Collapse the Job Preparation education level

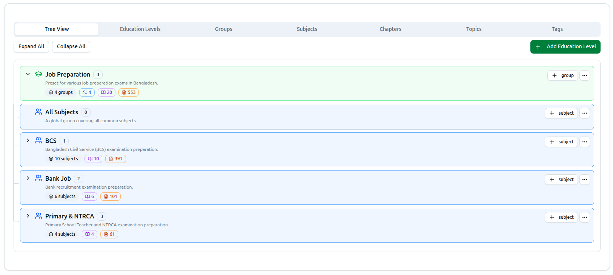pyautogui.click(x=28, y=74)
